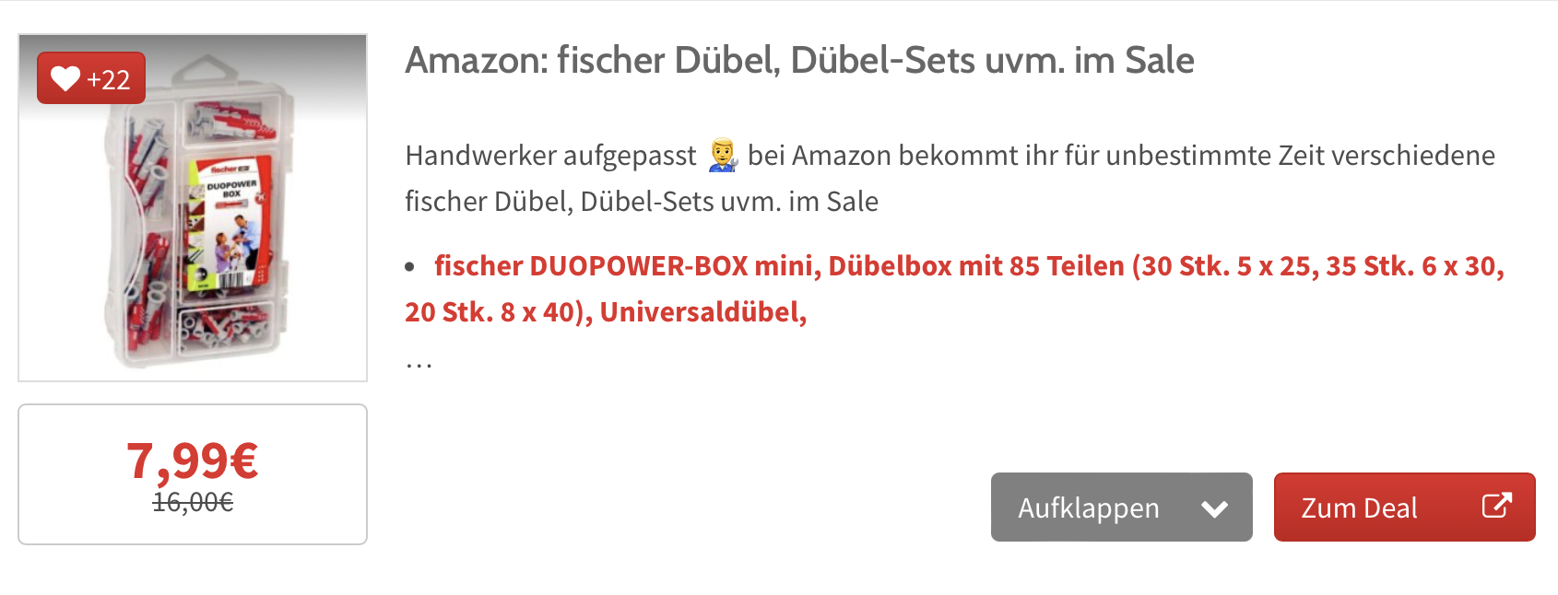The image size is (1558, 595).
Task: Click the heart icon on the like badge
Action: [65, 79]
